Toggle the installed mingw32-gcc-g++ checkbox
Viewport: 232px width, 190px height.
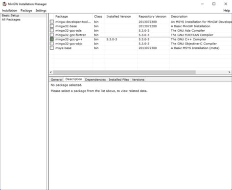(52, 39)
